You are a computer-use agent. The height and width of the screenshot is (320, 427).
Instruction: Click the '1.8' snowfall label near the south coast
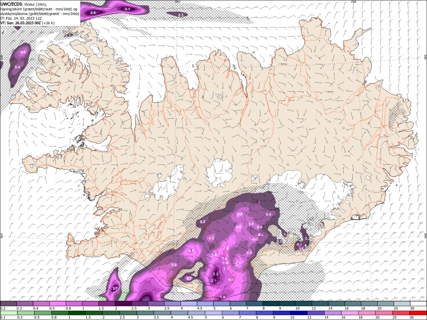(223, 297)
